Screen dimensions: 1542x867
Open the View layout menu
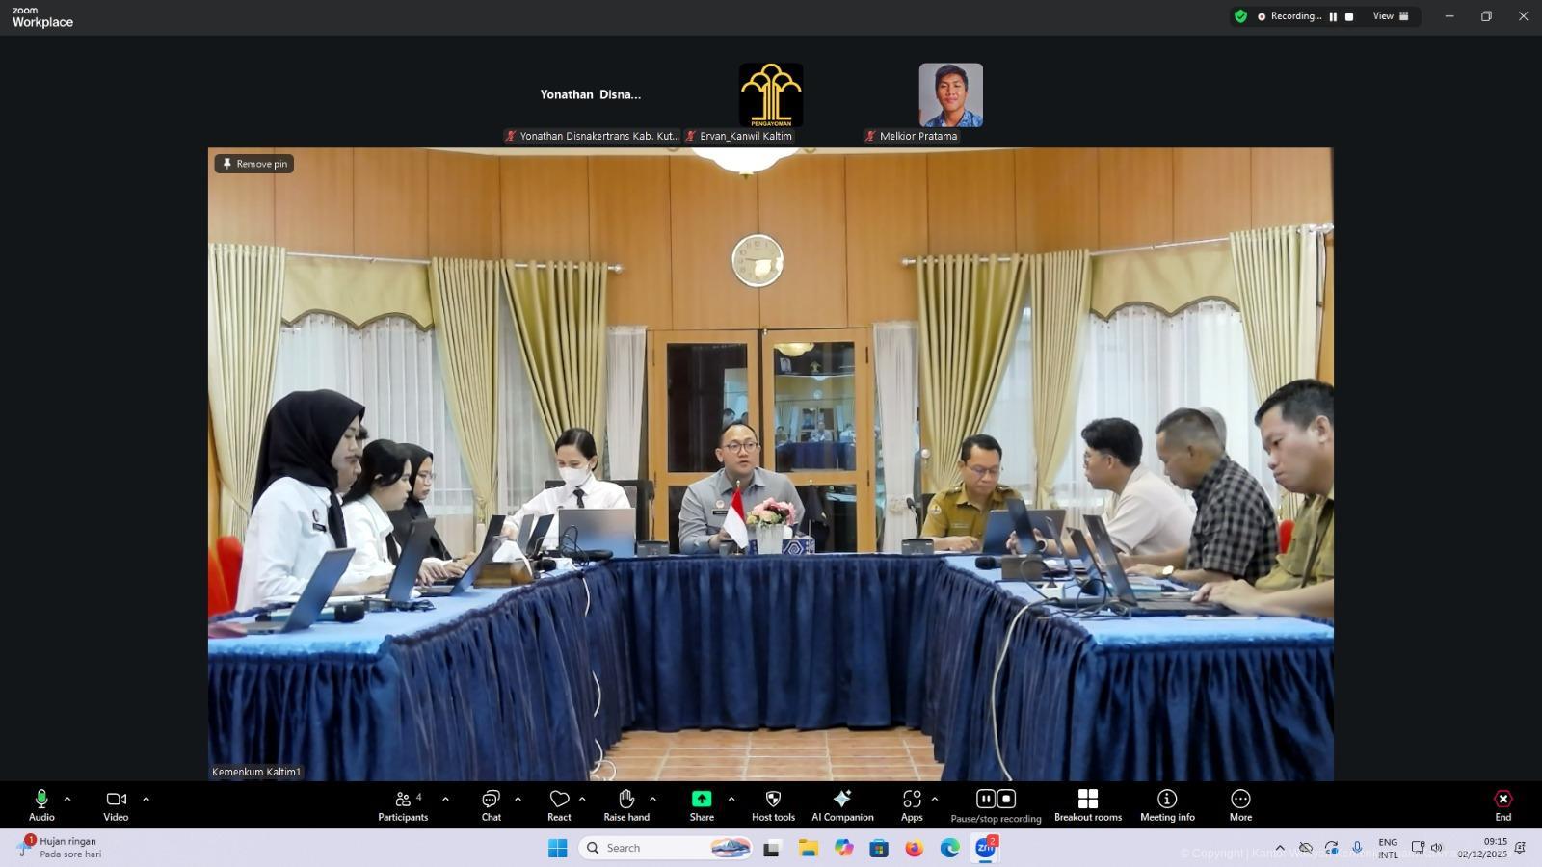point(1391,16)
